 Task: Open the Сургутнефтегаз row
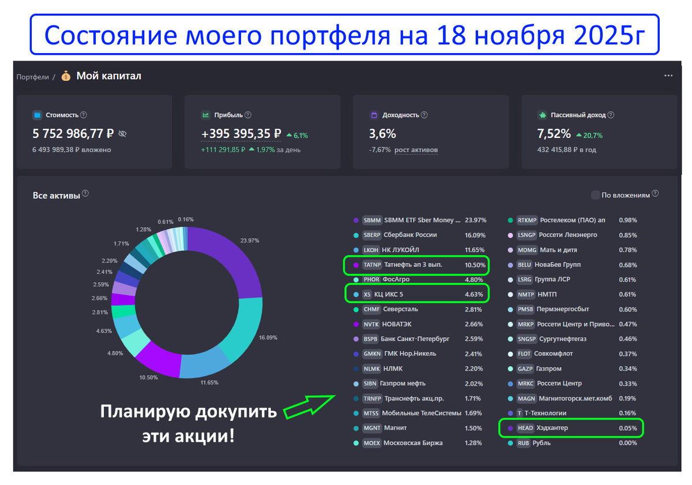point(573,339)
